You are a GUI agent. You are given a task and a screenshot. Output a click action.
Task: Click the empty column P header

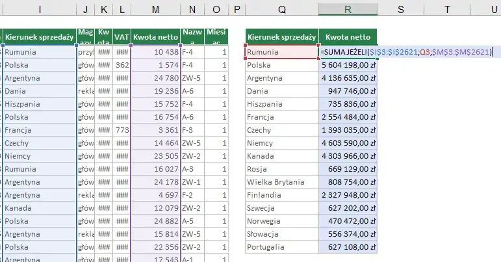(237, 9)
